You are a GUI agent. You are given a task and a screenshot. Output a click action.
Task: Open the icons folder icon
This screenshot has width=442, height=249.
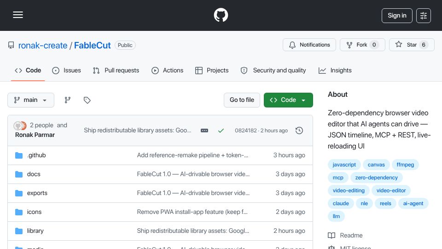pyautogui.click(x=19, y=212)
